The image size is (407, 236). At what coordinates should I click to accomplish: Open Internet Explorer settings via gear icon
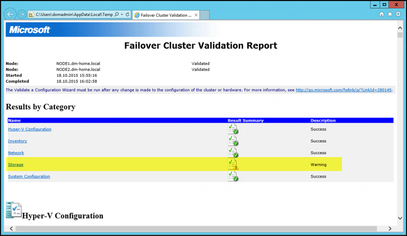pyautogui.click(x=398, y=13)
